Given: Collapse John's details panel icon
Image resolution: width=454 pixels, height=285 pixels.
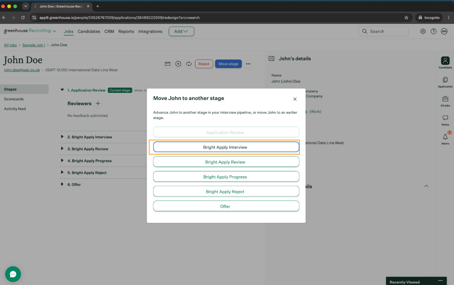Looking at the screenshot, I should (271, 59).
